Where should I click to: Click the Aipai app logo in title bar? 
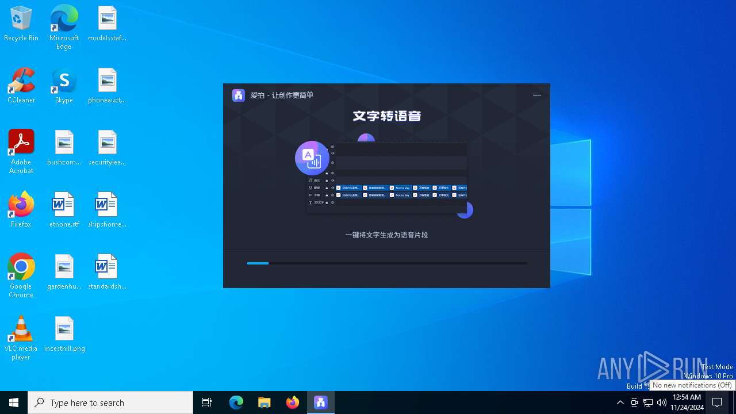(x=239, y=95)
